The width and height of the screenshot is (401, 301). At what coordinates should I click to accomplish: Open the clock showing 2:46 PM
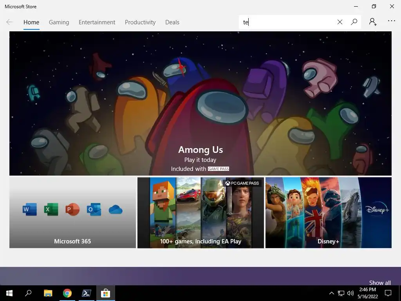pos(367,293)
